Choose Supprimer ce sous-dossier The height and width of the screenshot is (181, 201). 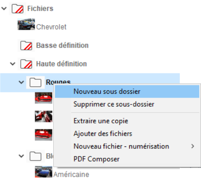[127, 104]
